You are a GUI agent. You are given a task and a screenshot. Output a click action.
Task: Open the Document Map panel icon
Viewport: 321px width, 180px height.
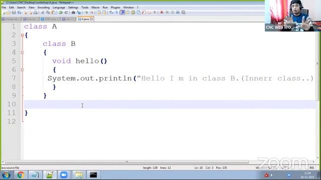point(133,12)
